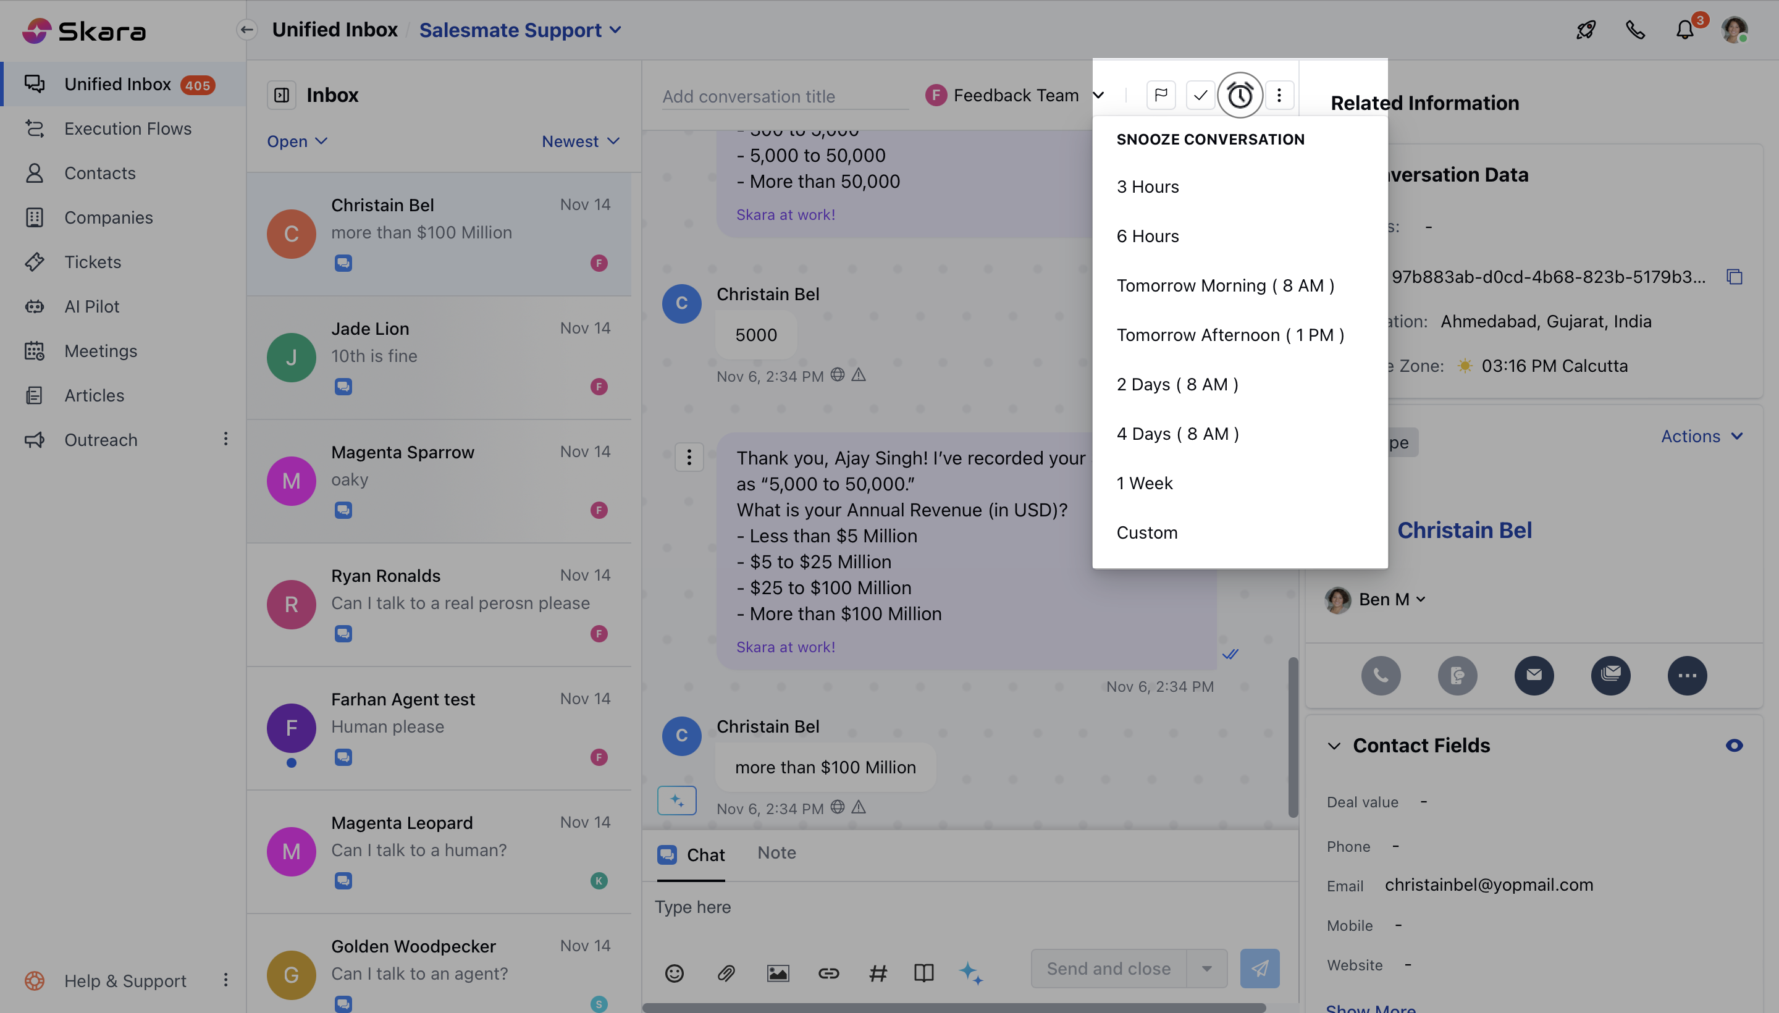Expand the Newest sort dropdown

click(x=580, y=141)
